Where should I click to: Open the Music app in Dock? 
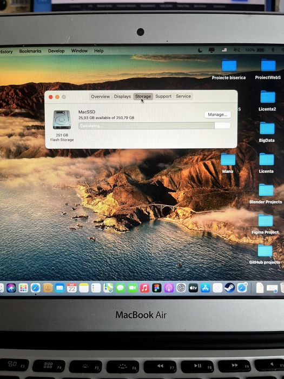[x=144, y=288]
